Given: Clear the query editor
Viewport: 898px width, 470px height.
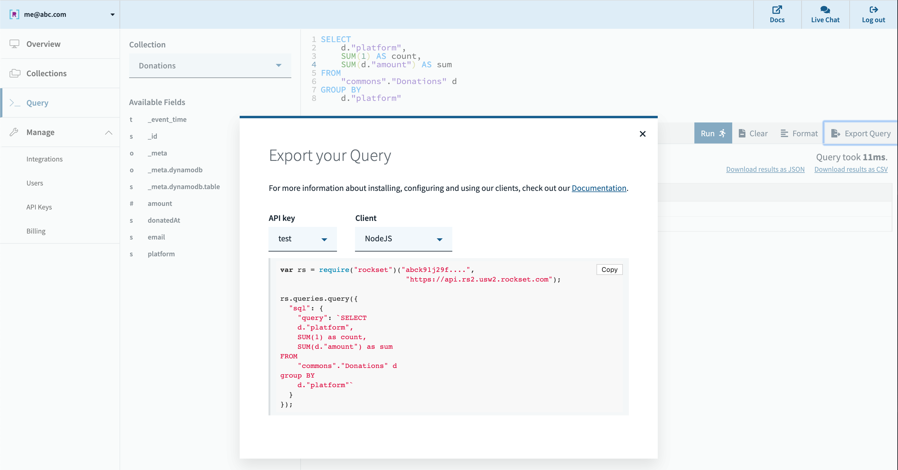Looking at the screenshot, I should coord(753,133).
